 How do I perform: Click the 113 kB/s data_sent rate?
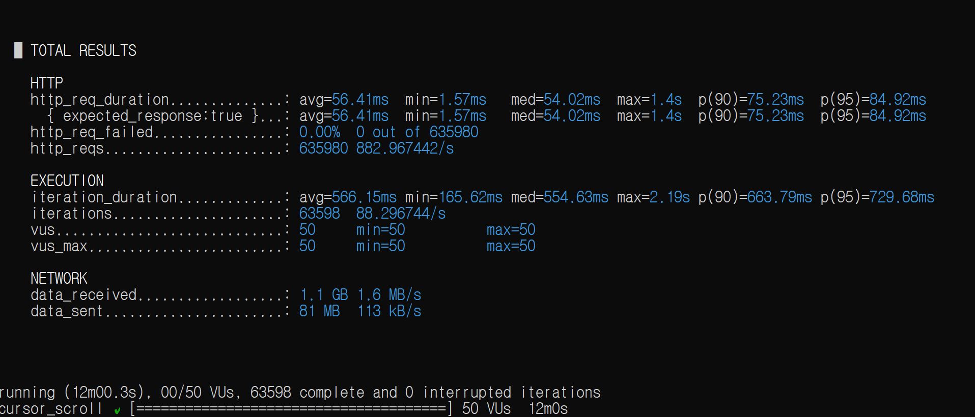coord(389,311)
